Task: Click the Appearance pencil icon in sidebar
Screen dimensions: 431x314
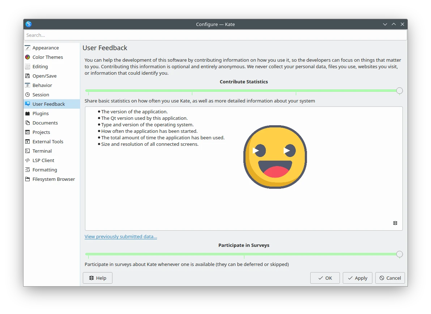Action: [x=27, y=48]
